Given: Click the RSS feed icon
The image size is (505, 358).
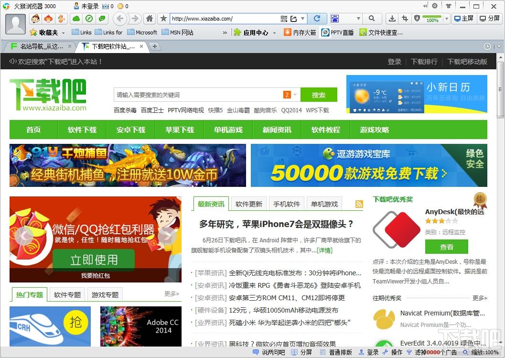Looking at the screenshot, I should coord(359,204).
